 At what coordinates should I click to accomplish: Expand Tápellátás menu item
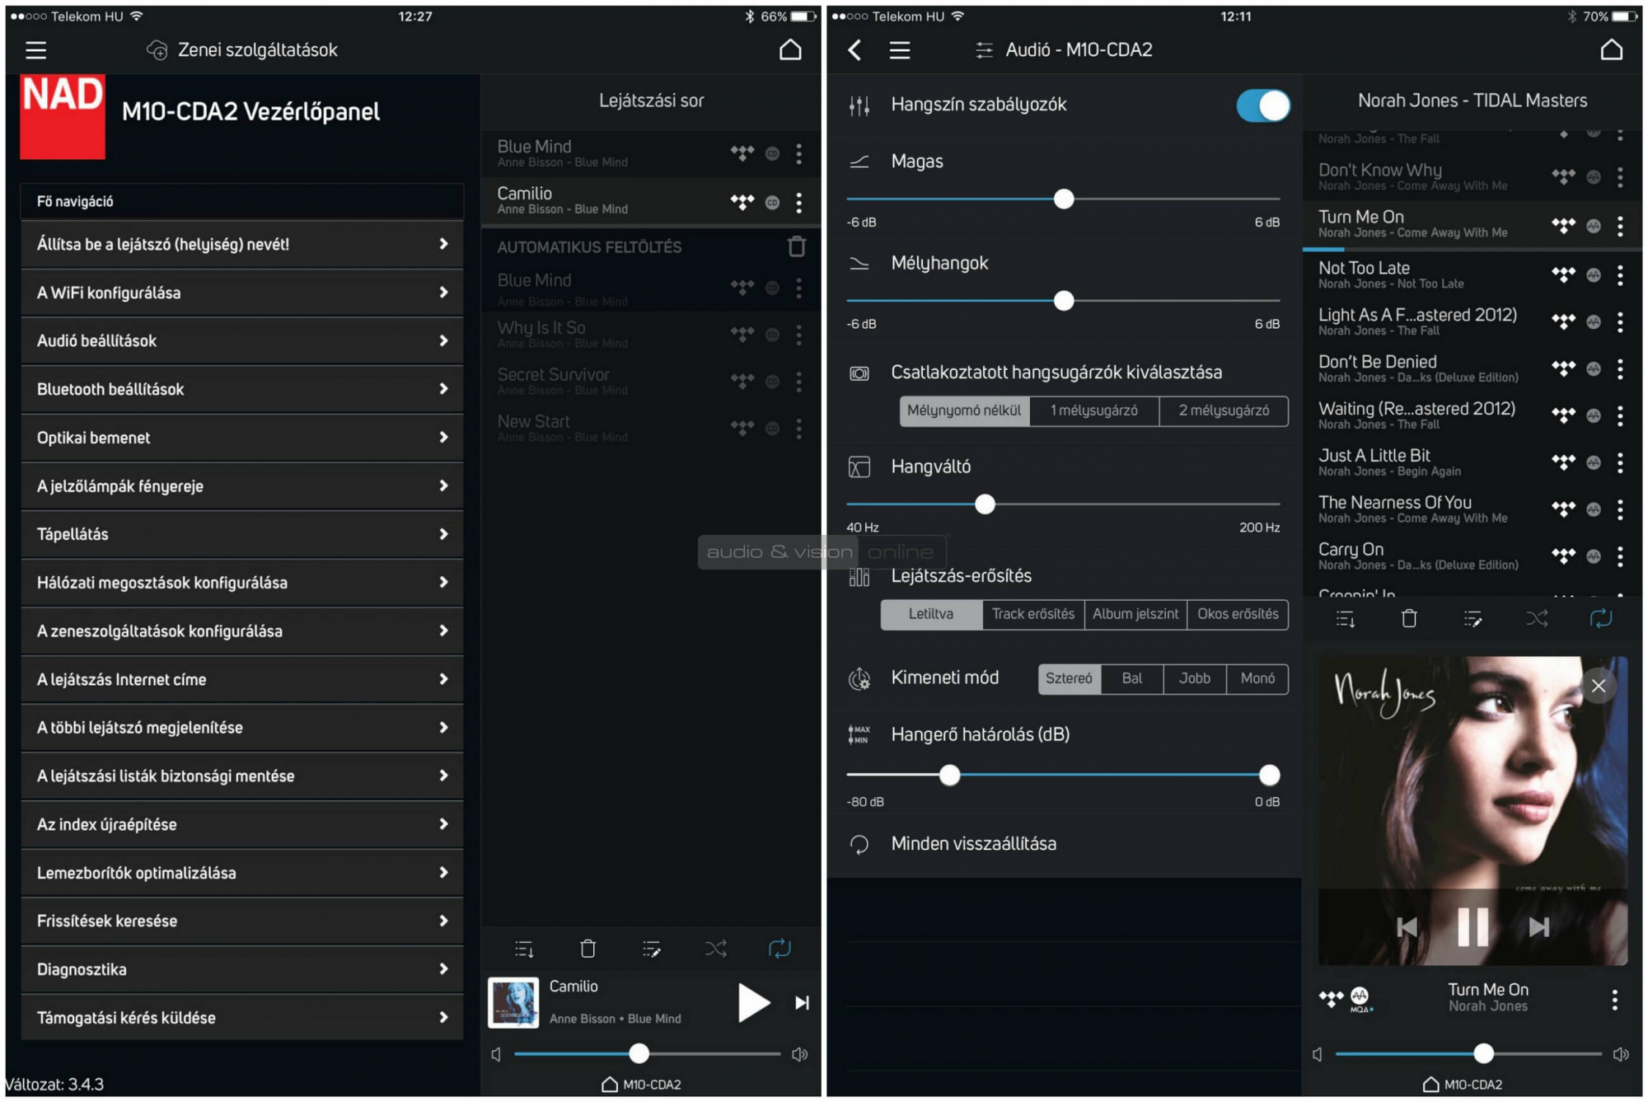click(241, 534)
